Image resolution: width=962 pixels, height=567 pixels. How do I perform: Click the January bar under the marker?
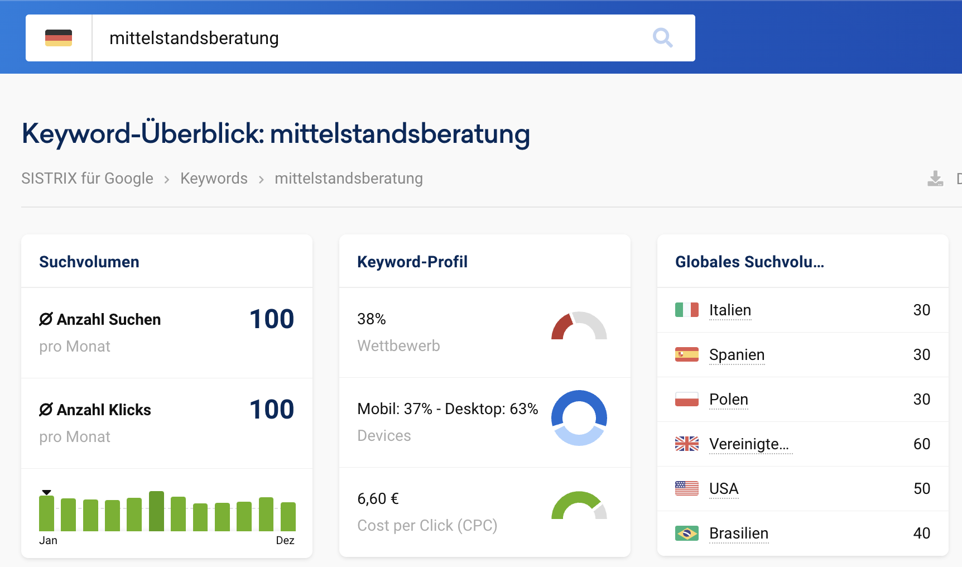pyautogui.click(x=46, y=513)
